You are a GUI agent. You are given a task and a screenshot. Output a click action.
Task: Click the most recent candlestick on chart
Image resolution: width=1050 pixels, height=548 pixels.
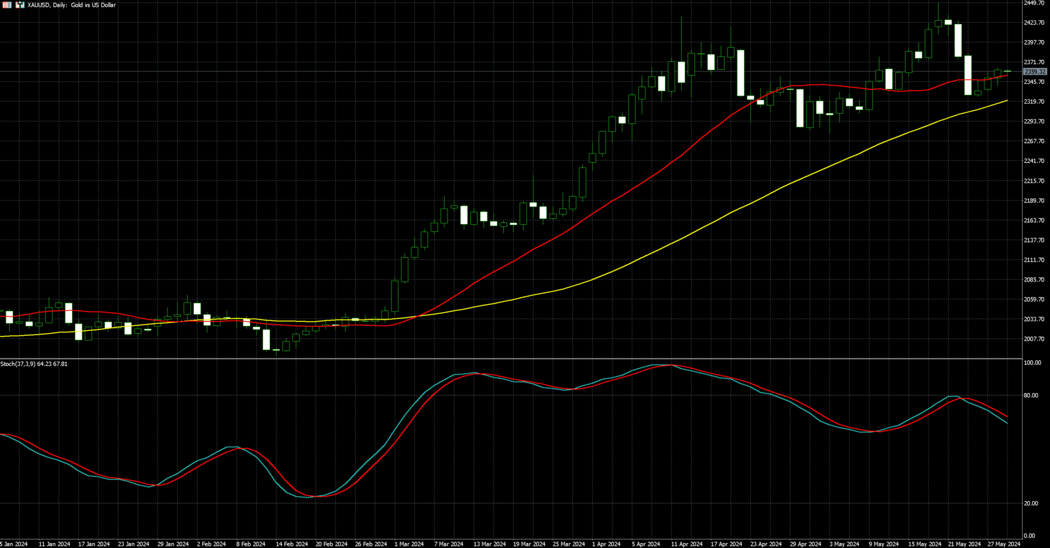pyautogui.click(x=1007, y=72)
